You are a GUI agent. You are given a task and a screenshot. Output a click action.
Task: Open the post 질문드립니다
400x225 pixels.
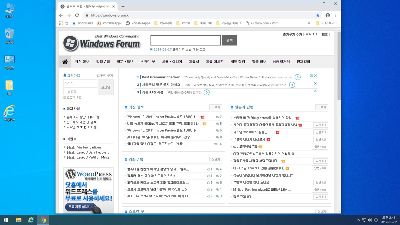[x=242, y=197]
